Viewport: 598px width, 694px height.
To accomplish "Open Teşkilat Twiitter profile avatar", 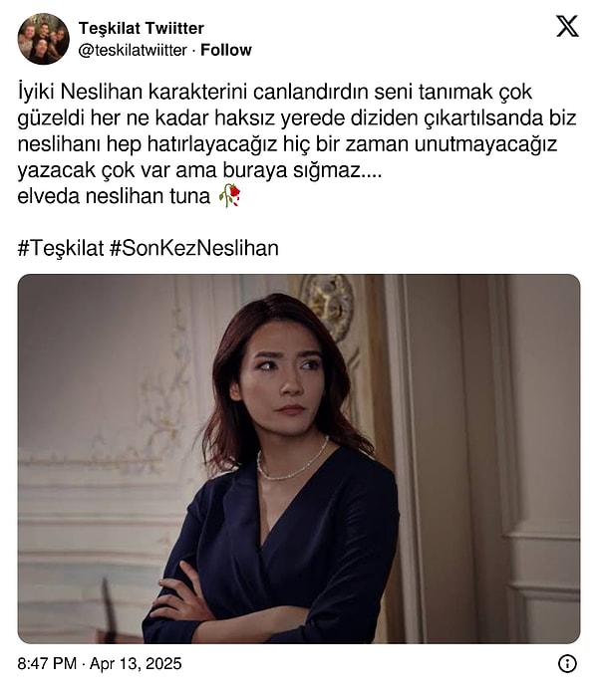I will (44, 39).
